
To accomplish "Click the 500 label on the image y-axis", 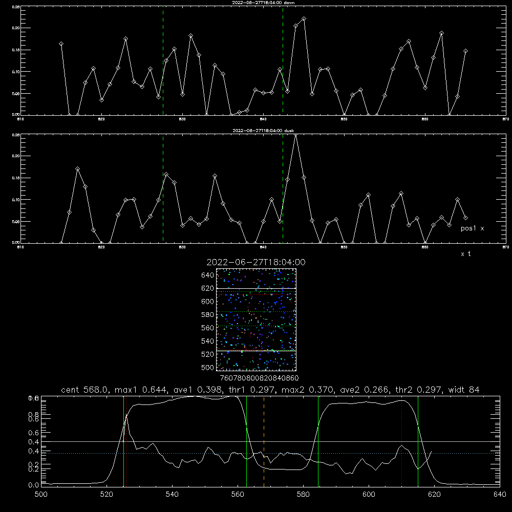I will pos(208,367).
